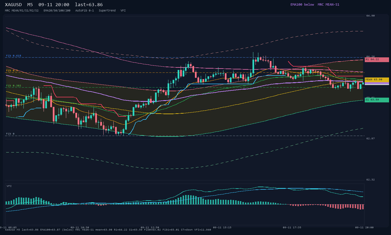Screen dimensions: 391x235
Task: Click the 64.26 price axis value
Action: click(x=371, y=57)
